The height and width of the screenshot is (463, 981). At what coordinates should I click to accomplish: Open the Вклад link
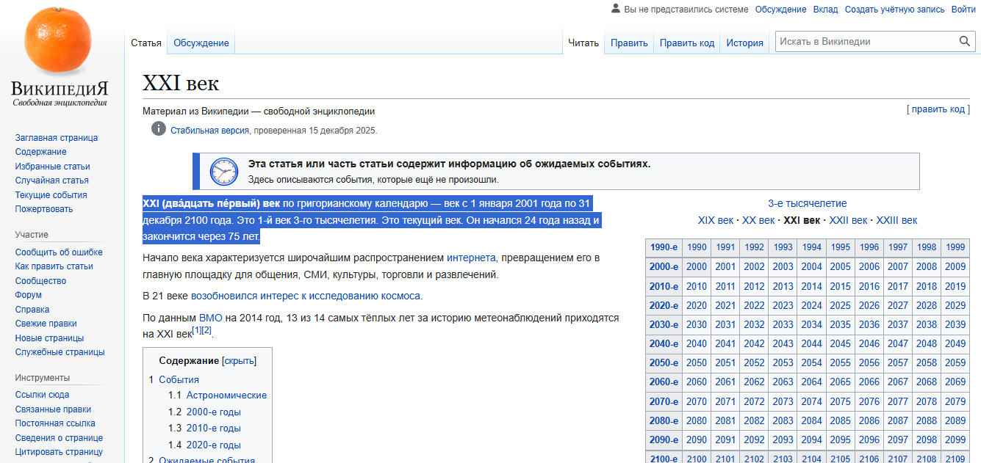(x=825, y=10)
